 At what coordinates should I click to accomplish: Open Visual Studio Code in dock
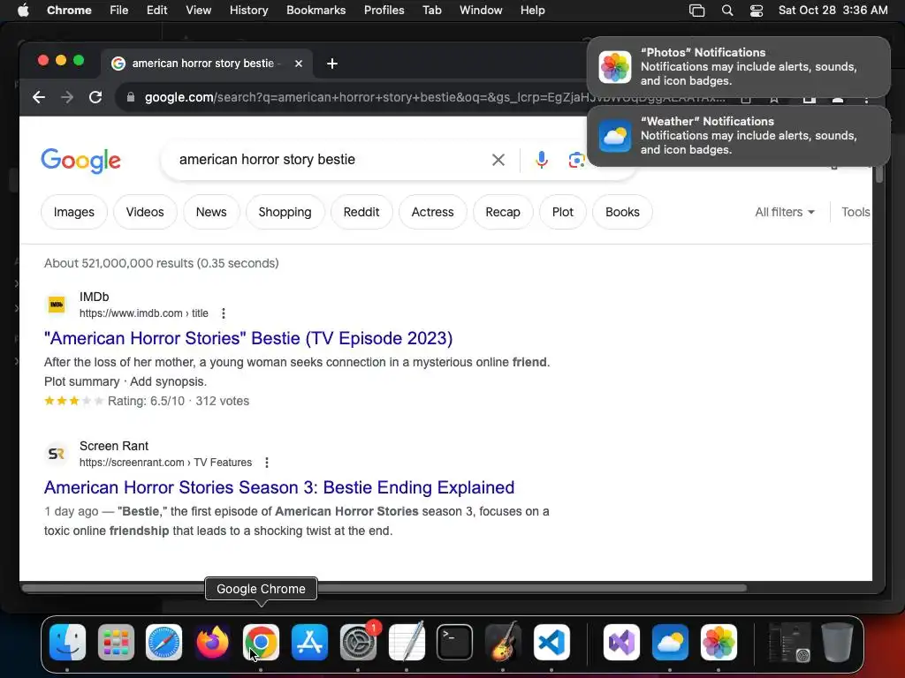point(551,642)
